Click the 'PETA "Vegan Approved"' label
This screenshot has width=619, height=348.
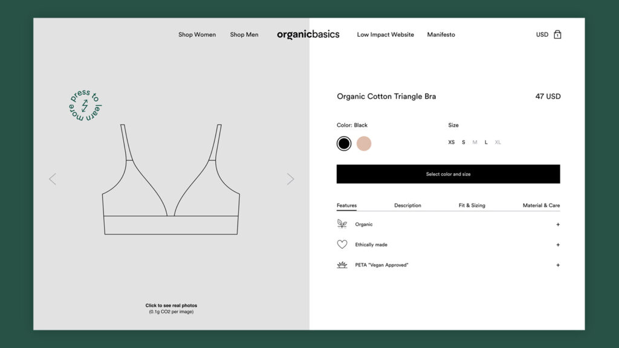[x=381, y=265]
